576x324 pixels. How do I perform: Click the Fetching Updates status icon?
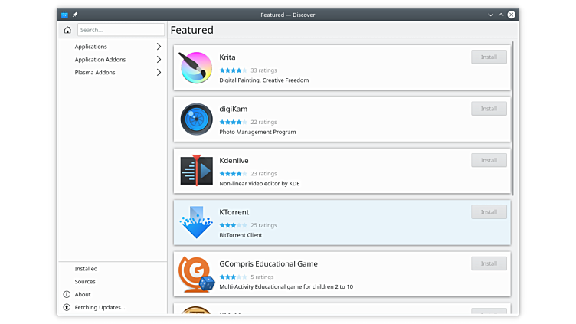pos(67,307)
